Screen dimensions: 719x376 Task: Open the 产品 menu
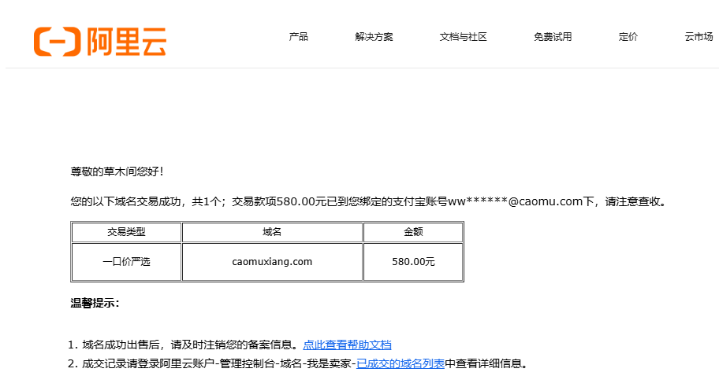pos(298,37)
